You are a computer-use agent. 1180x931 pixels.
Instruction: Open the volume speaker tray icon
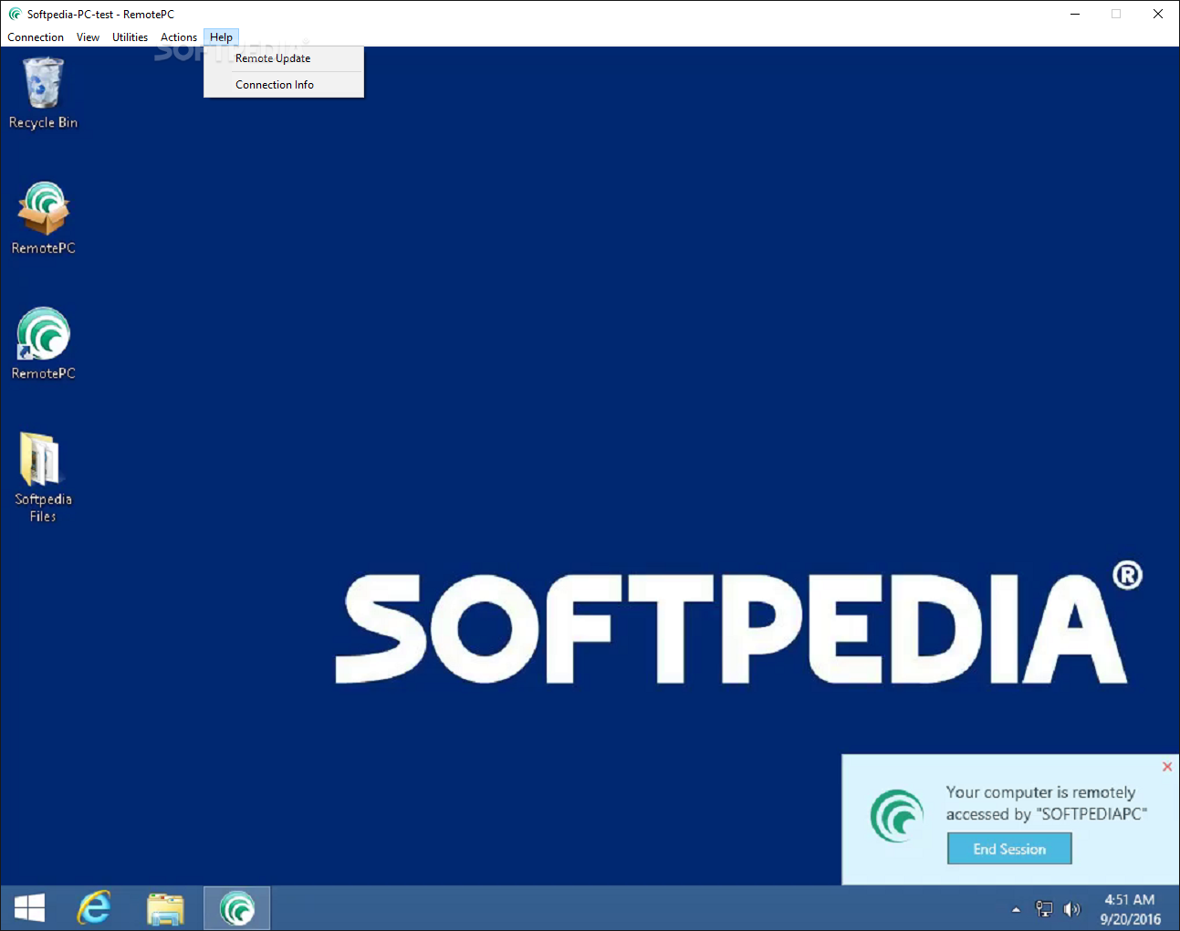(1072, 909)
